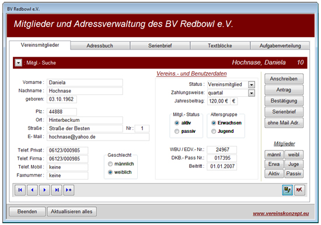Viewport: 321px width, 225px height.
Task: Click the Bestätigung button
Action: (x=284, y=101)
